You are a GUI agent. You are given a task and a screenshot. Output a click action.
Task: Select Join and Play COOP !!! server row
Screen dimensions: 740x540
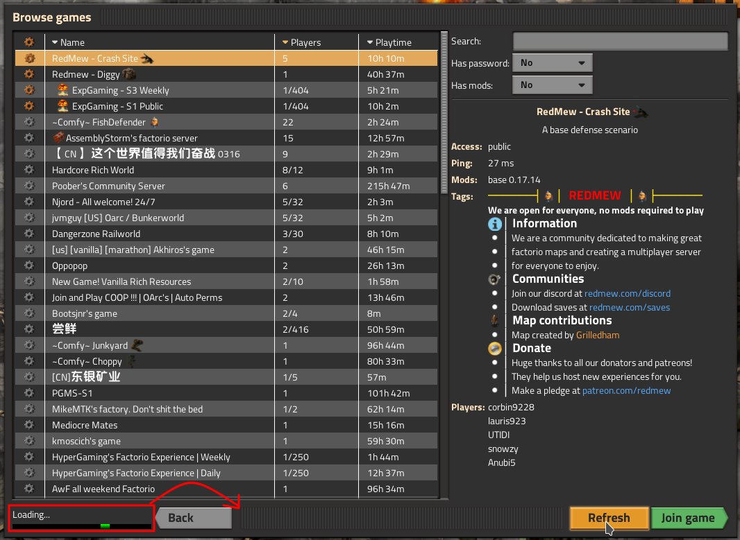pyautogui.click(x=226, y=297)
